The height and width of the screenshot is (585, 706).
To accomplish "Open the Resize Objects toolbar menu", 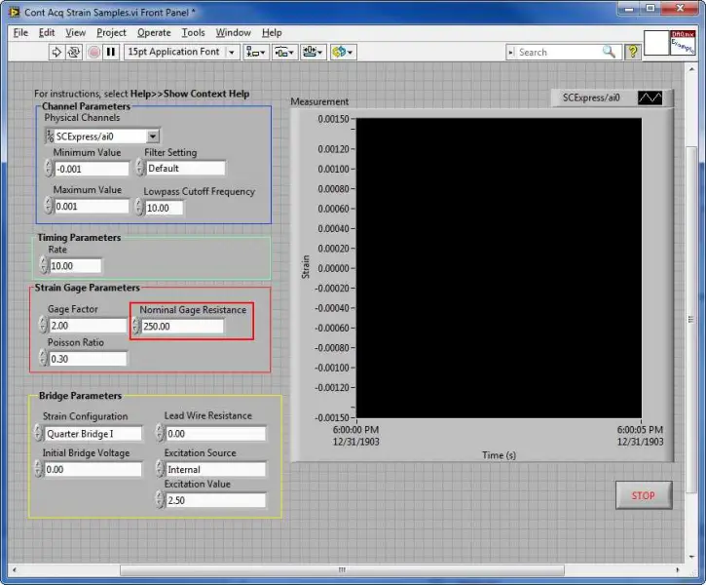I will coord(314,53).
